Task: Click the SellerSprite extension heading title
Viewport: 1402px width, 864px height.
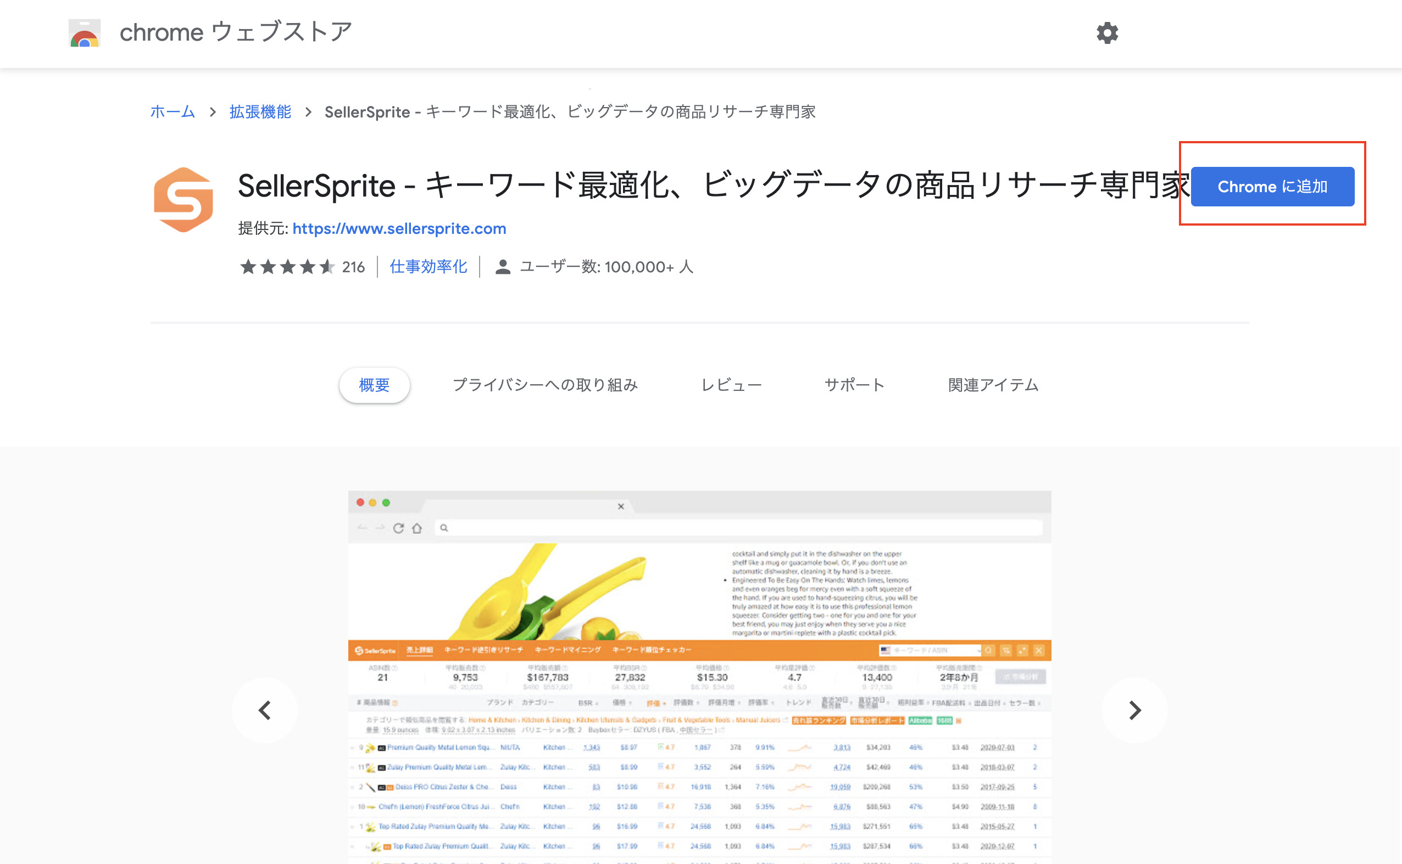Action: [x=714, y=185]
